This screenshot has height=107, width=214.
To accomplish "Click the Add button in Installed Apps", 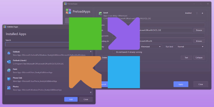I will (x=71, y=99).
